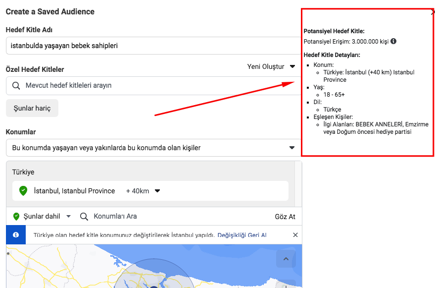The height and width of the screenshot is (288, 435).
Task: Click the Özel Hedef Kitleler label
Action: [x=35, y=69]
